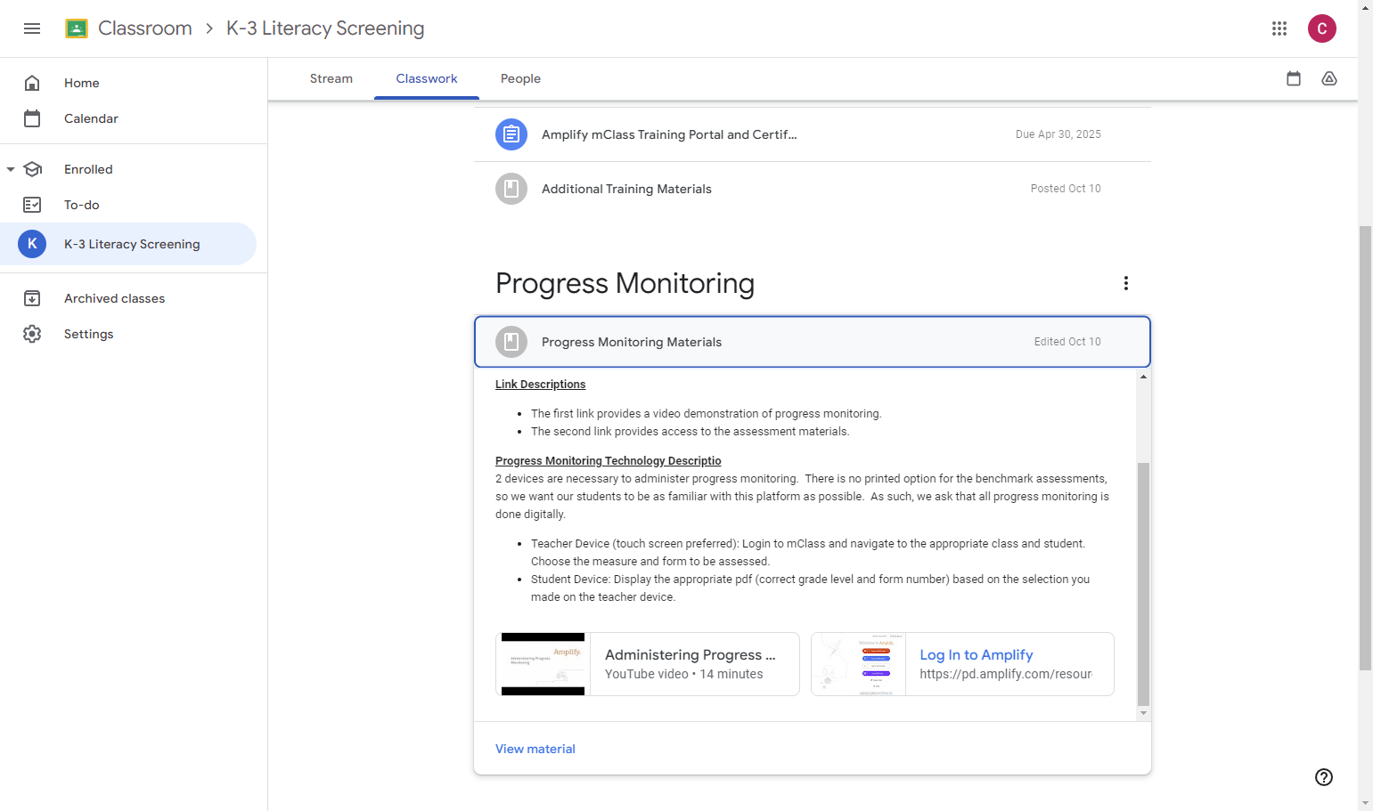Select the Classwork tab
This screenshot has height=811, width=1373.
coord(427,78)
